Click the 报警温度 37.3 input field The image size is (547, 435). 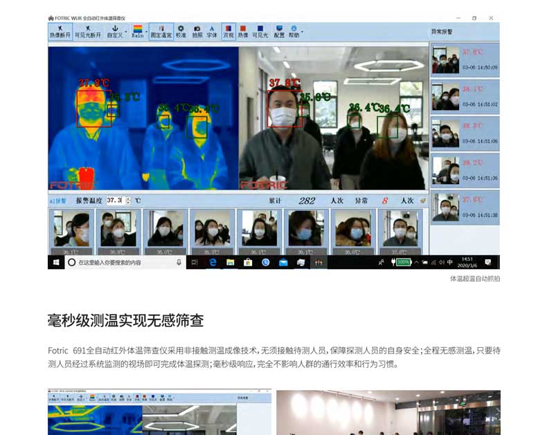[x=114, y=201]
